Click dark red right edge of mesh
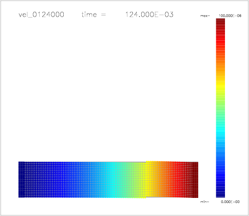 [x=195, y=180]
